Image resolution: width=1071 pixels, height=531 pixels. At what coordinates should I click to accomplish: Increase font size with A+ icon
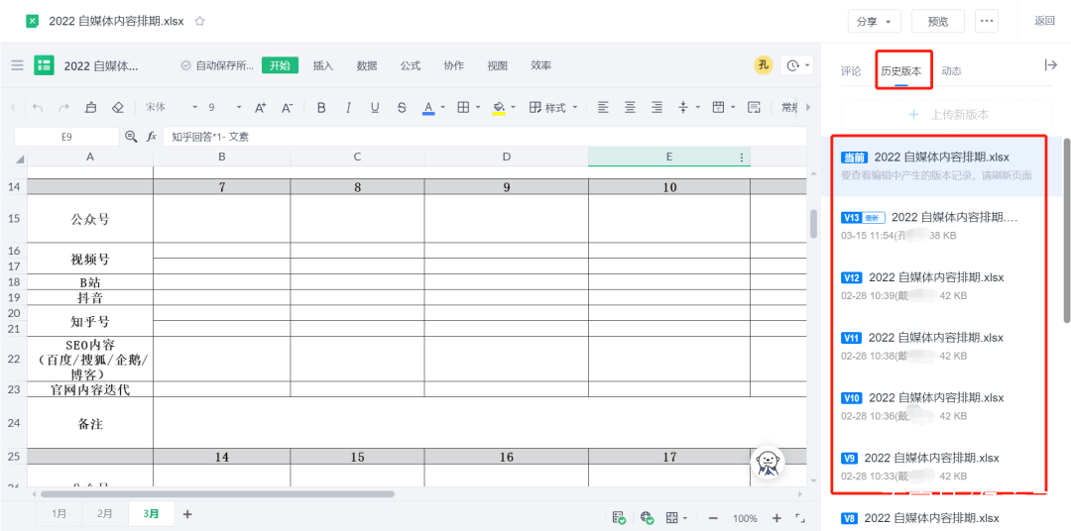coord(261,108)
